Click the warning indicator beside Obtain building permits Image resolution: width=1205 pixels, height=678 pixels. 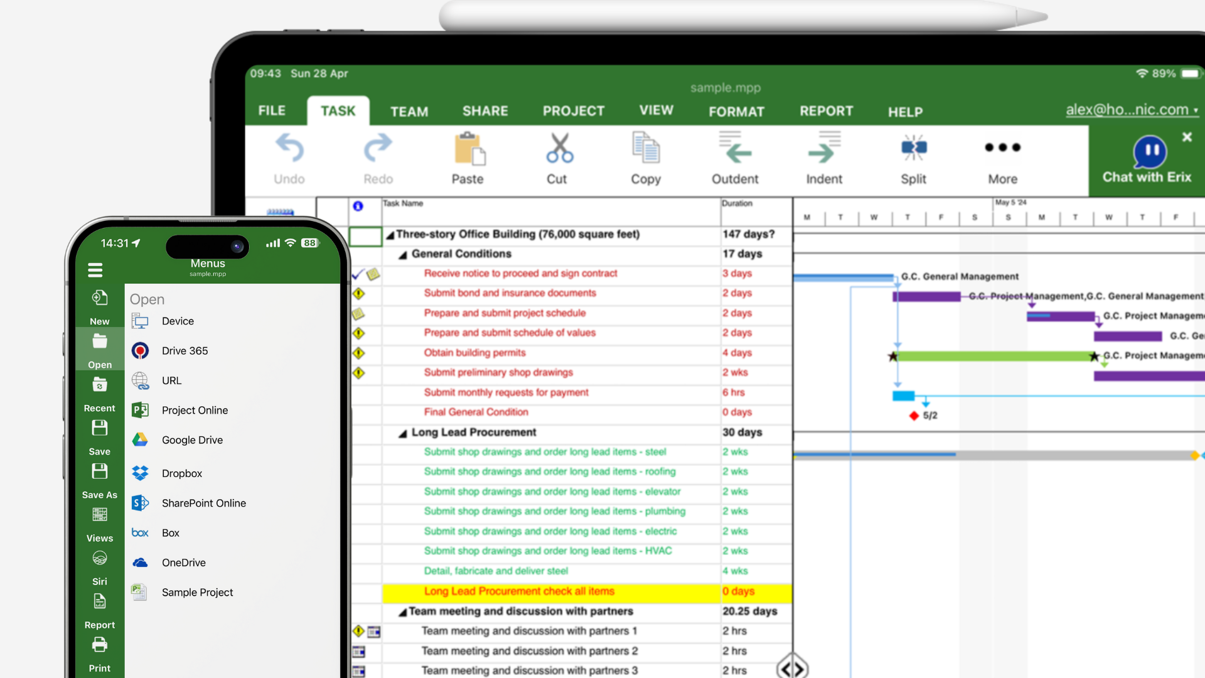point(358,353)
